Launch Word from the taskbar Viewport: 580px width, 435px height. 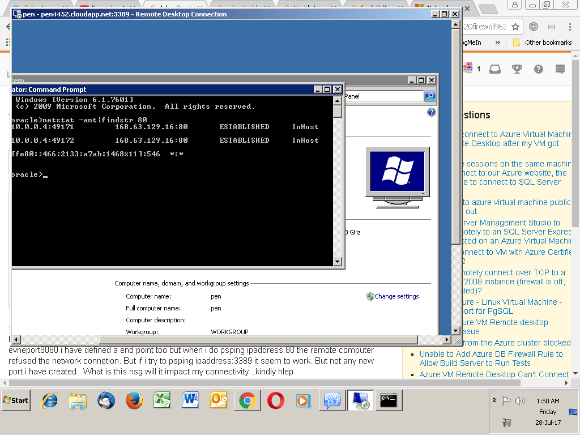(190, 400)
